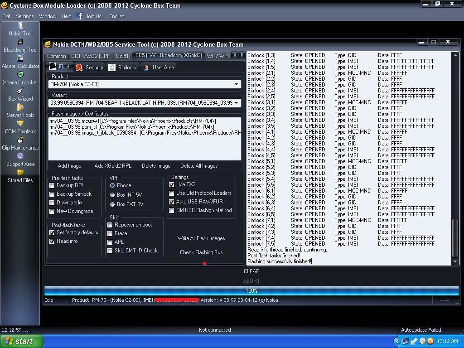The image size is (464, 348).
Task: Uncheck the Read info checkbox
Action: [52, 241]
